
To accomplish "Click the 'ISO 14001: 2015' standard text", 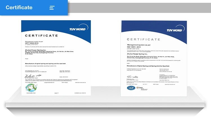I will [134, 47].
